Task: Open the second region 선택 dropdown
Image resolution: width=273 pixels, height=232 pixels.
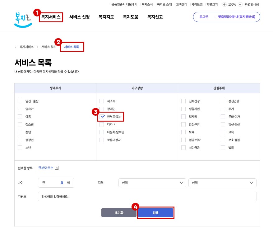Action: pyautogui.click(x=222, y=183)
